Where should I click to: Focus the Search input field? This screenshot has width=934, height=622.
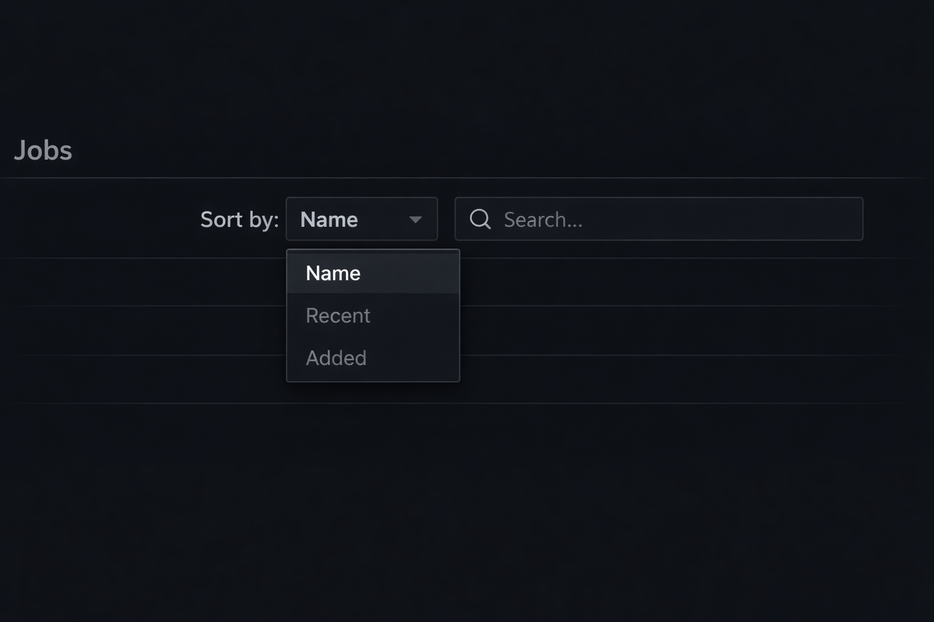pos(669,219)
